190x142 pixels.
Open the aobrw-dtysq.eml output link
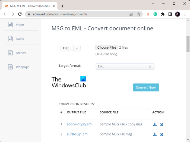click(80, 124)
